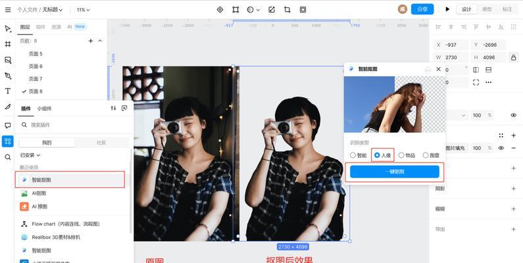
Task: Switch to 社区 community plugins tab
Action: click(x=101, y=143)
